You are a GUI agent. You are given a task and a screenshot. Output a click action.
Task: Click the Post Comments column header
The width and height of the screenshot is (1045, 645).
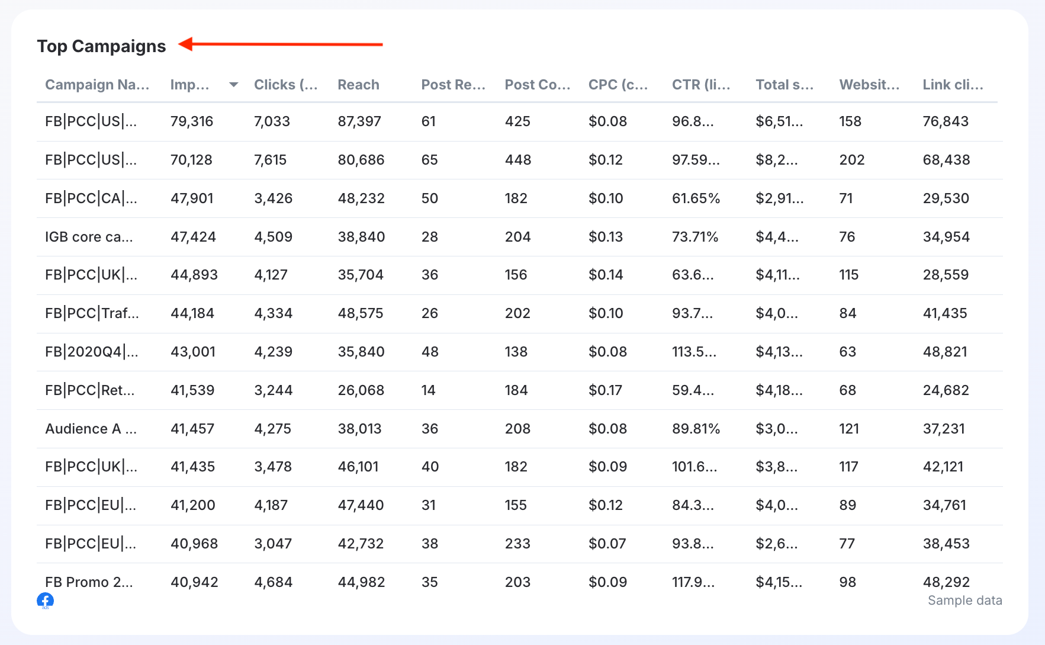tap(537, 85)
